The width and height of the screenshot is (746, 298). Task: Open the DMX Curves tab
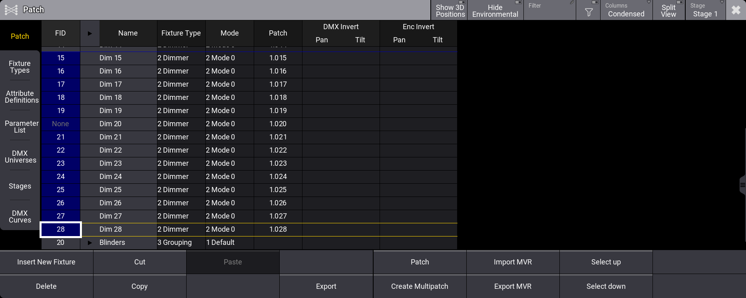[x=20, y=217]
